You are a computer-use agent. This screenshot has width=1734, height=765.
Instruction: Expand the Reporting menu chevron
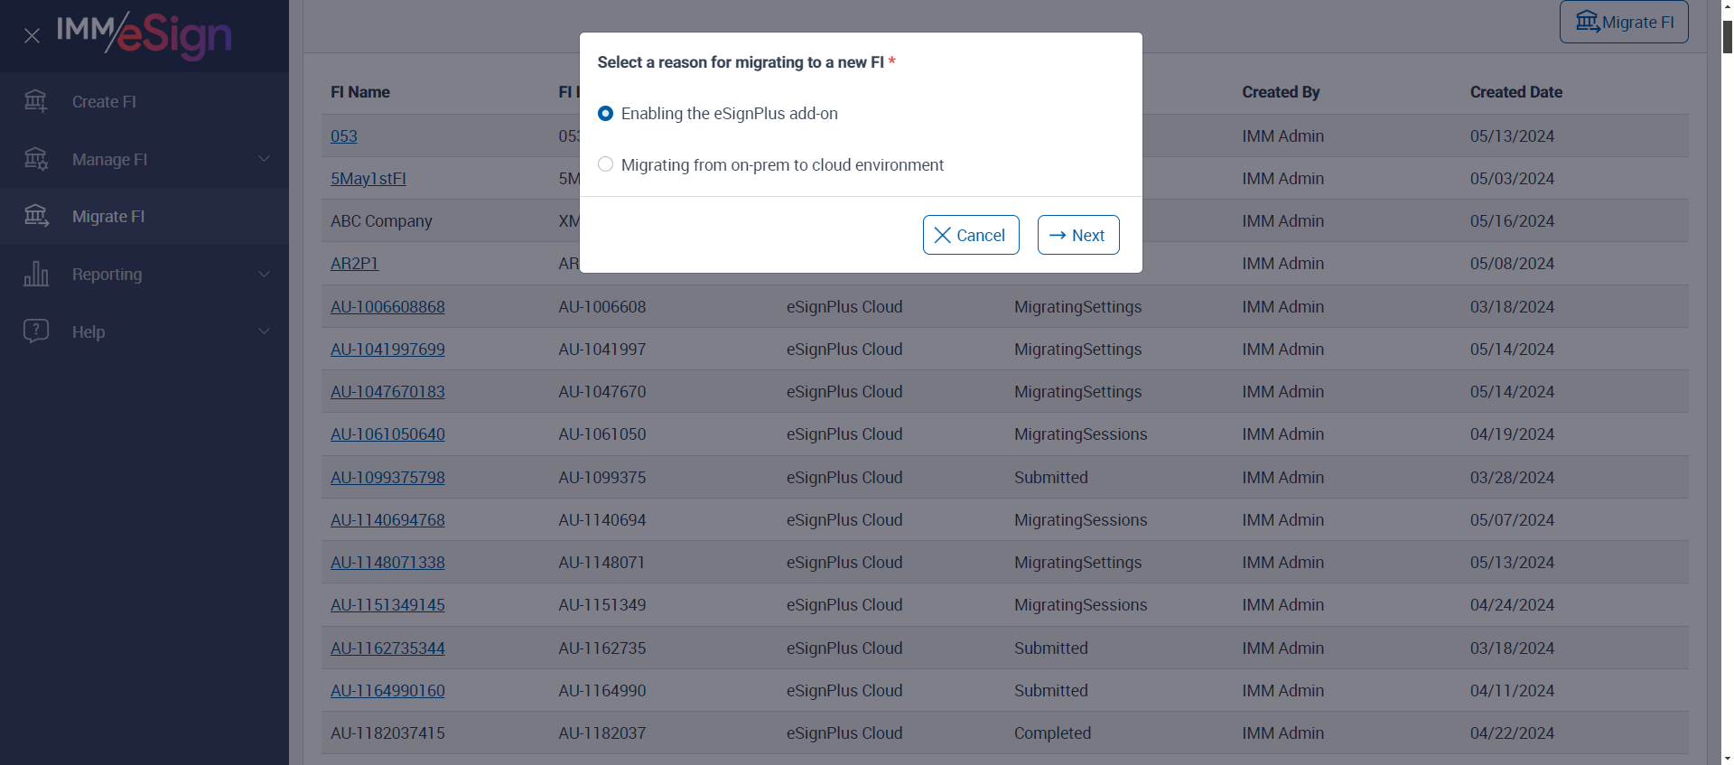click(264, 274)
